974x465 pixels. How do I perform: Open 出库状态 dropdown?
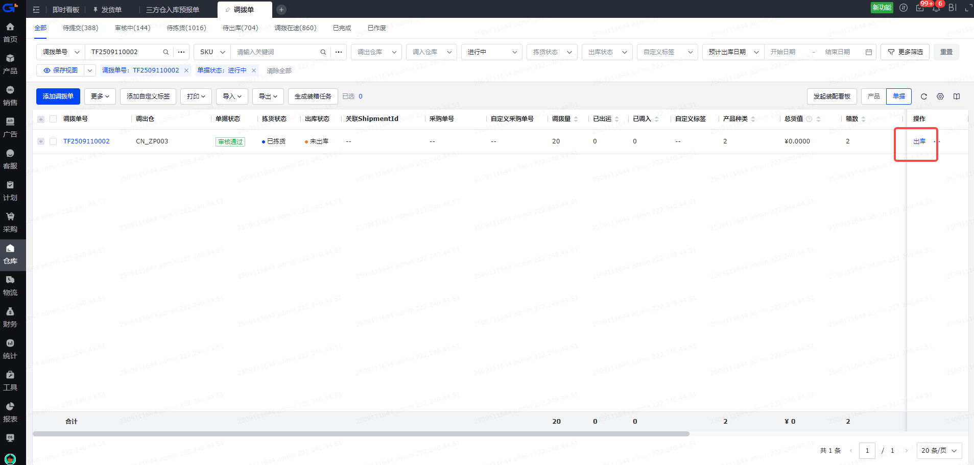(607, 52)
